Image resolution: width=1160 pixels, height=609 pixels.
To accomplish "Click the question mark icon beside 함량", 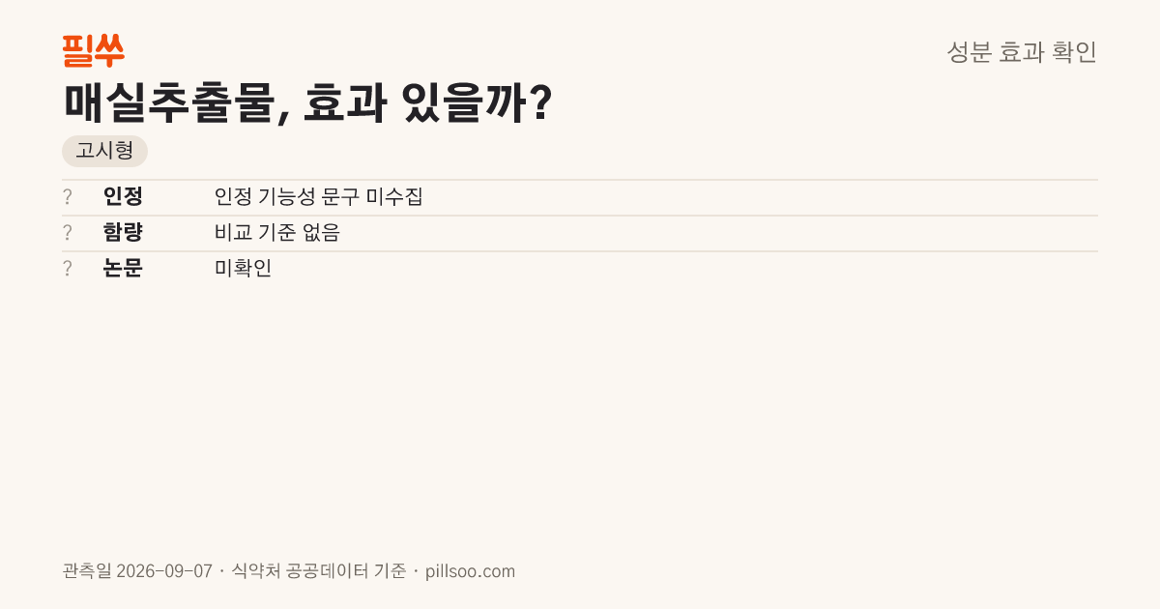I will (68, 233).
